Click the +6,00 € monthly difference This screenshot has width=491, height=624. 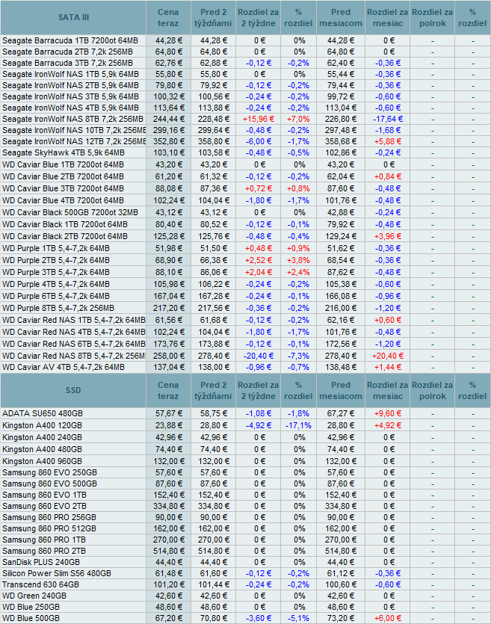(388, 619)
